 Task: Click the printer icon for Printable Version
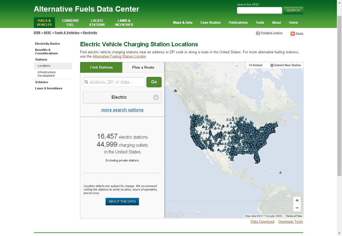click(x=258, y=33)
